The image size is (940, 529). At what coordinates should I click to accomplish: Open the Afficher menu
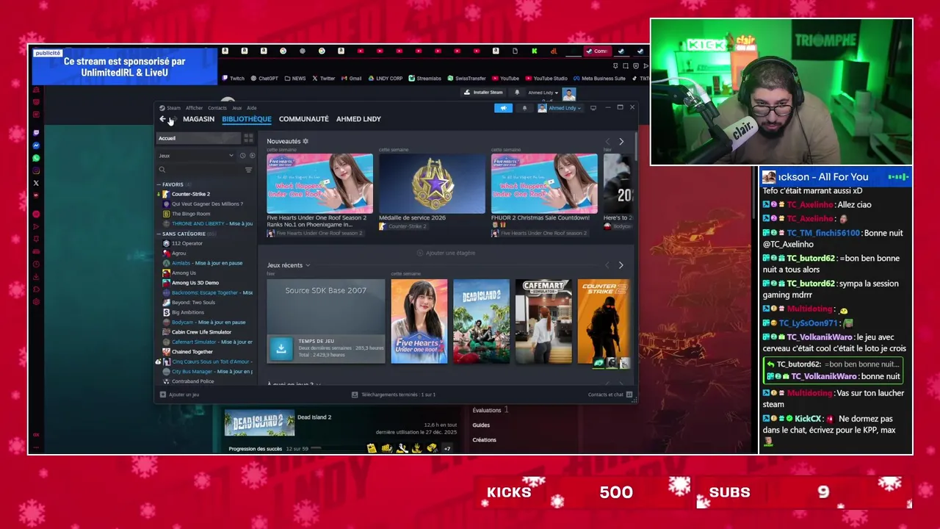tap(194, 108)
